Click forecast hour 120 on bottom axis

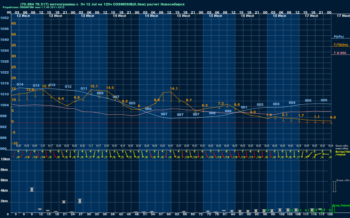pos(330,214)
